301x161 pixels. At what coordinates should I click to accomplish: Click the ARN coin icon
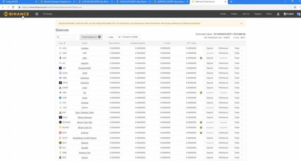click(x=60, y=98)
